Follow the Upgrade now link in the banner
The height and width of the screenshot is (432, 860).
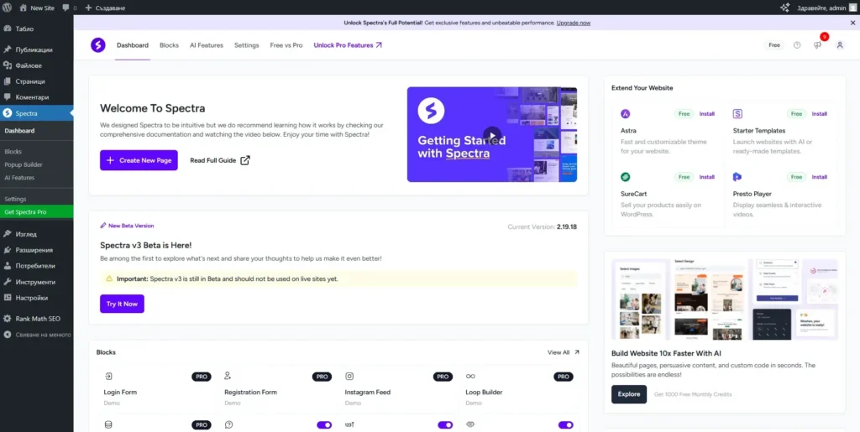pos(573,23)
